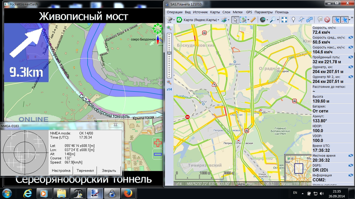Click the green rotation arrows icon in PocketGis

[158, 28]
